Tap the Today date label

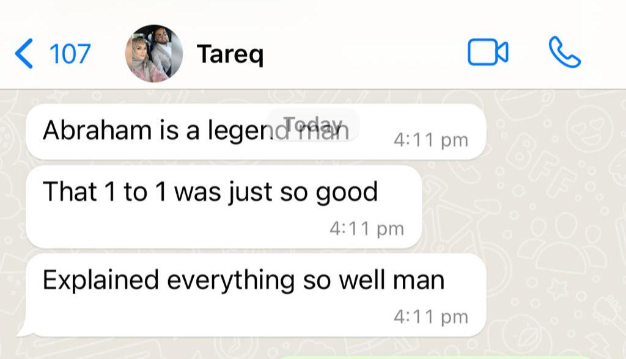tap(312, 125)
